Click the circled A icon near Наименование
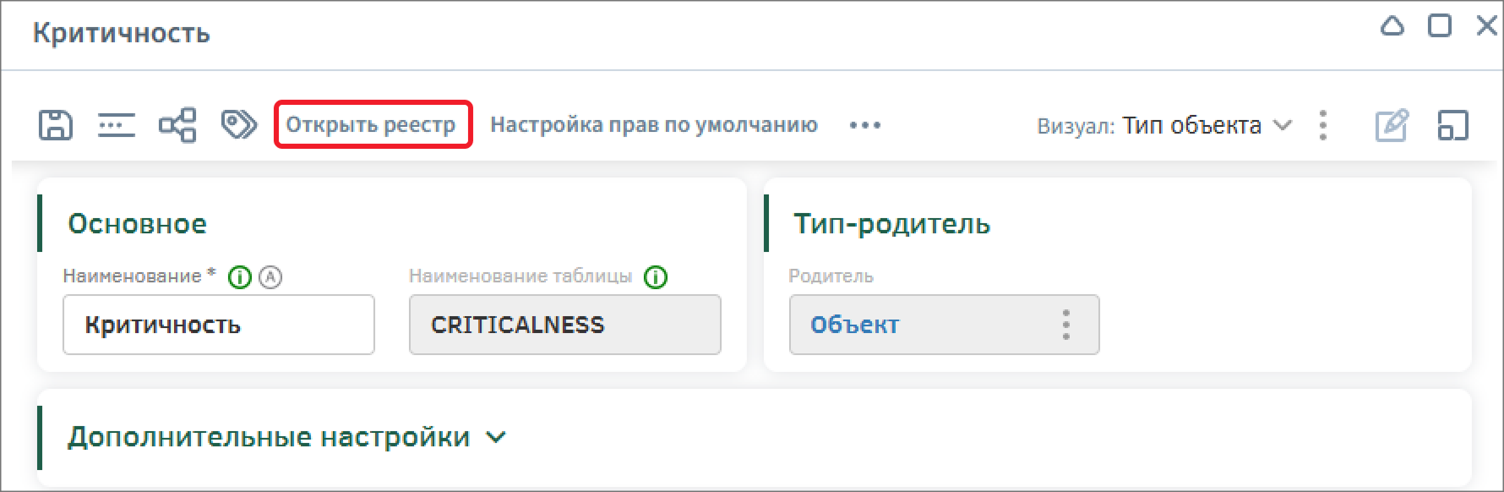 click(x=270, y=276)
